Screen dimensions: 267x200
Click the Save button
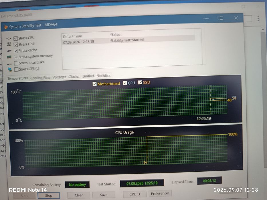[104, 195]
